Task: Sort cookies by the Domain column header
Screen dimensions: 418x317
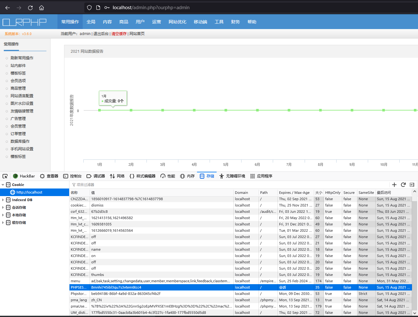Action: (x=246, y=193)
